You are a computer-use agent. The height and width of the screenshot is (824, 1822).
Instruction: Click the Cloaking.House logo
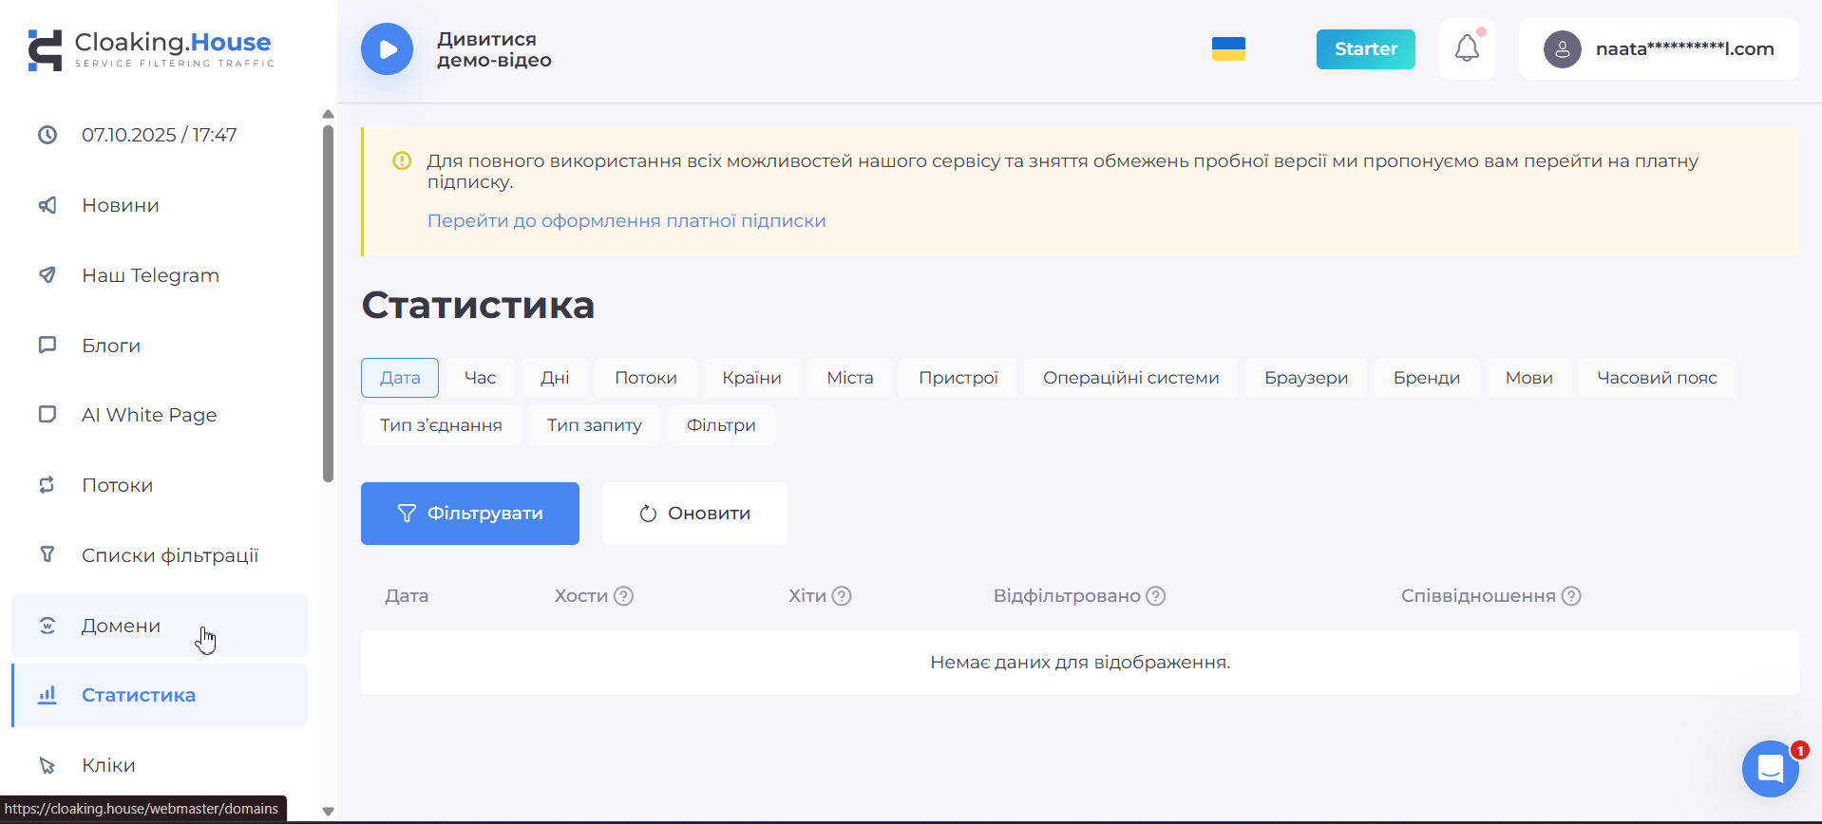[x=150, y=49]
